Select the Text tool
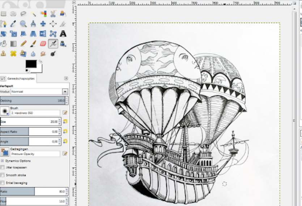This screenshot has width=302, height=206. (x=63, y=34)
